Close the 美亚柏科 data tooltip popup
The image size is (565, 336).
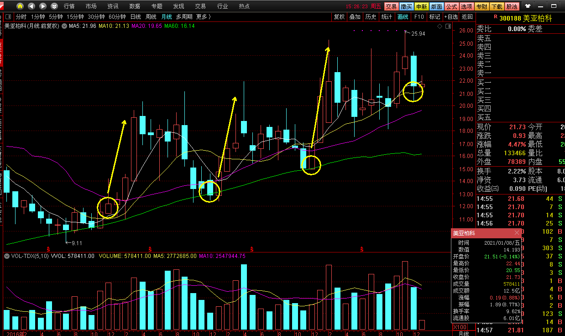517,233
